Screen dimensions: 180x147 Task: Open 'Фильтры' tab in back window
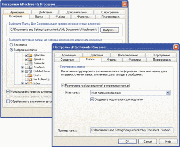tap(83, 17)
